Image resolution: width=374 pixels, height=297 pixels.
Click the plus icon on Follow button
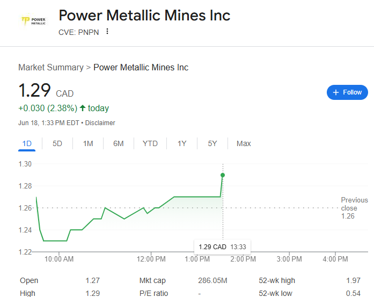335,92
